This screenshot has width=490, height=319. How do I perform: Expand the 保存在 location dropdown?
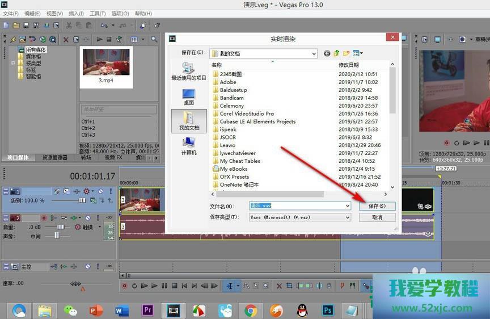click(x=314, y=53)
